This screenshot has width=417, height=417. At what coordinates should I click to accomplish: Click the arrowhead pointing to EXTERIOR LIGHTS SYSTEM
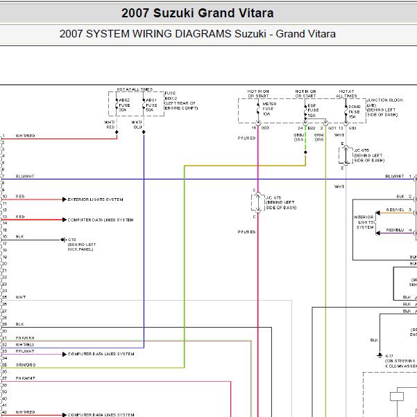click(x=65, y=199)
